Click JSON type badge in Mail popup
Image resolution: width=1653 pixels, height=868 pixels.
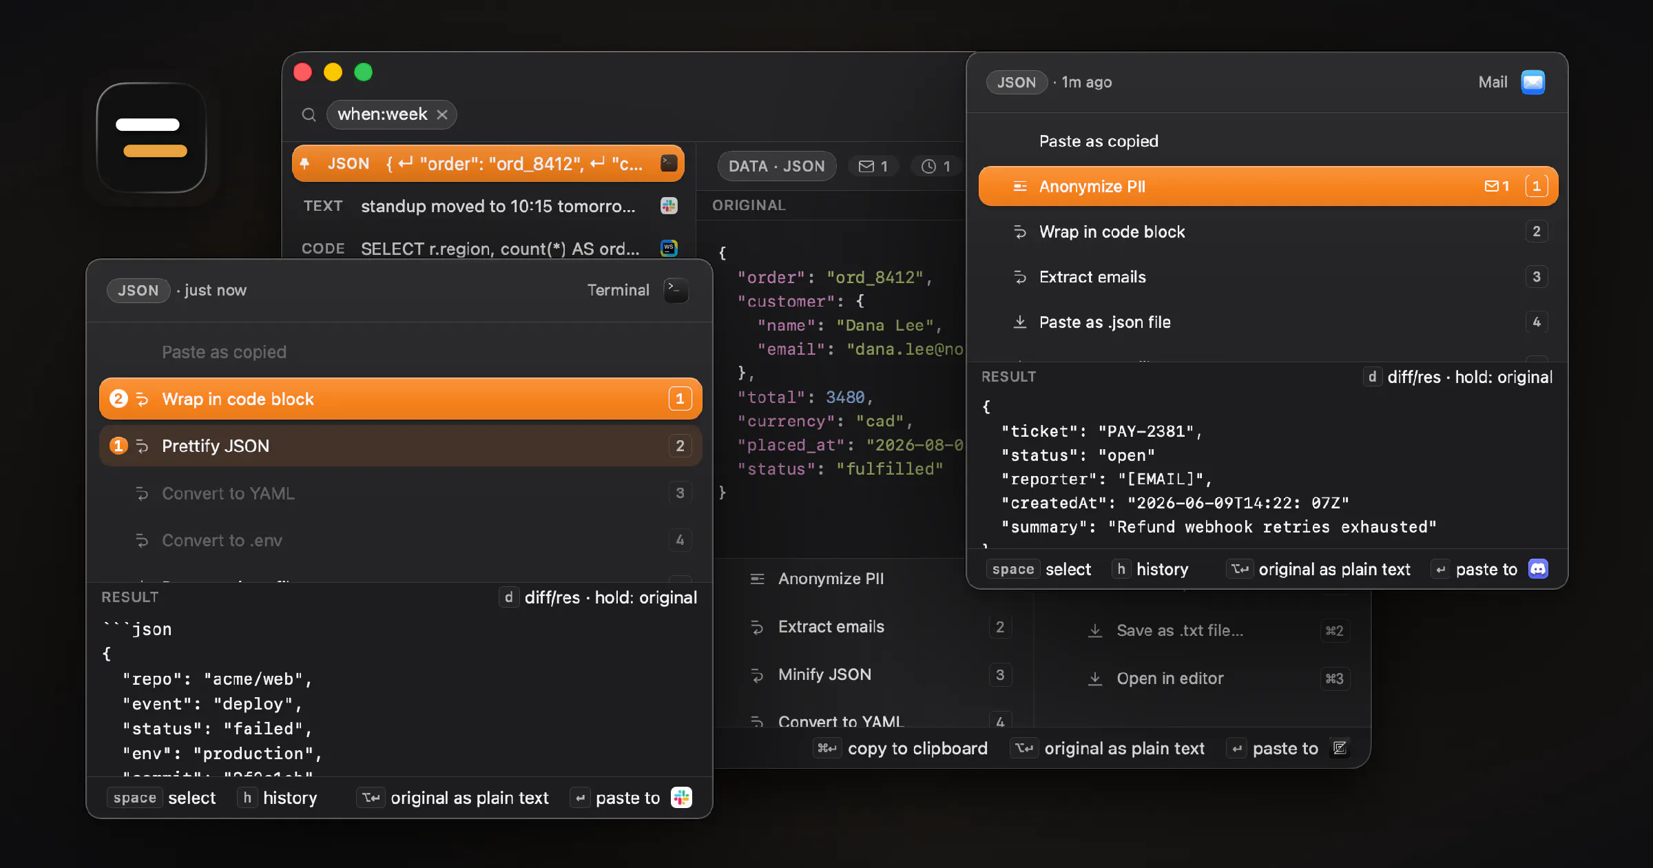[x=1017, y=82]
